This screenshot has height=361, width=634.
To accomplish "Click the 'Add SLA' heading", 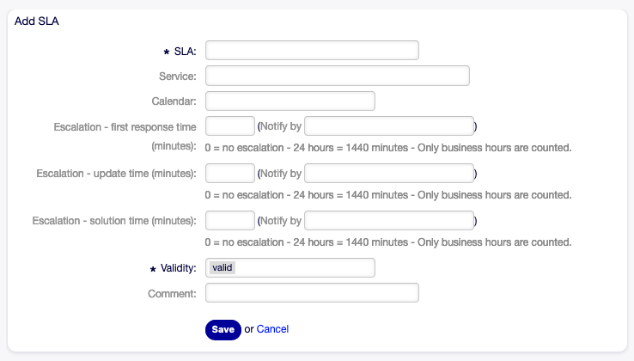I will [x=36, y=21].
